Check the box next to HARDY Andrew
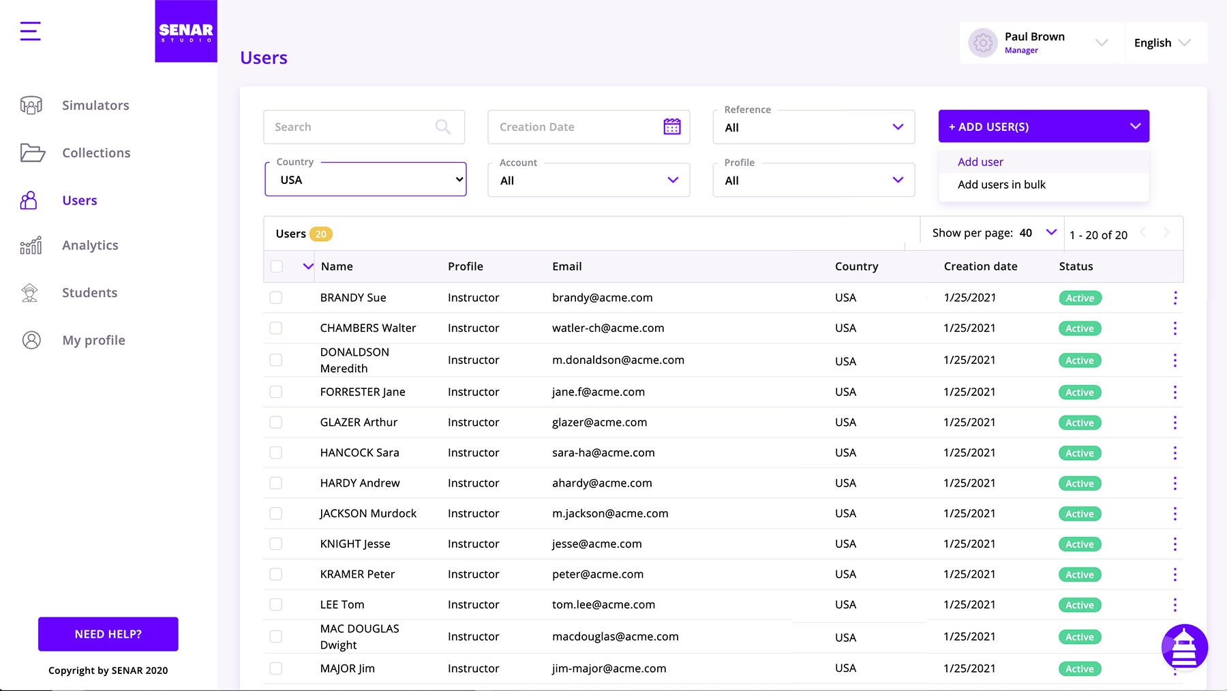The height and width of the screenshot is (691, 1227). (x=276, y=483)
